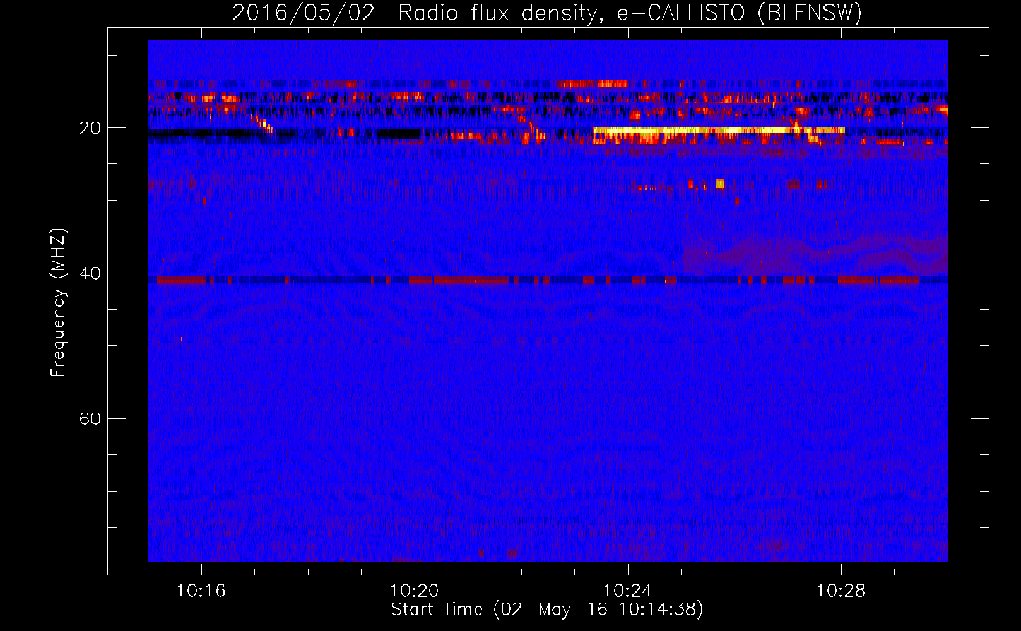The width and height of the screenshot is (1021, 631).
Task: Click the frequency axis label '60'
Action: [90, 418]
